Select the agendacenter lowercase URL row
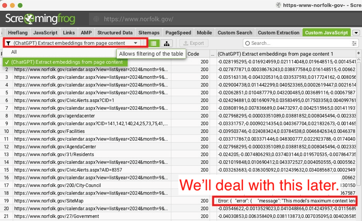 coord(92,116)
